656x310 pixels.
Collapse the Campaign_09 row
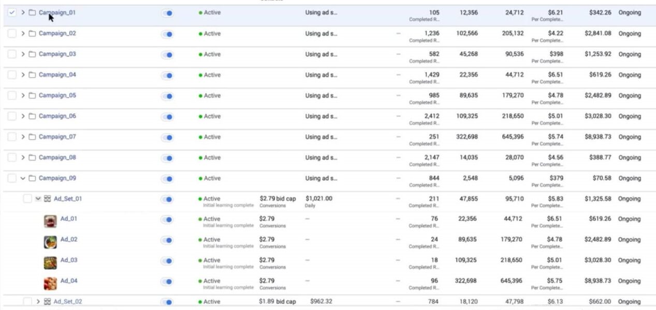click(23, 178)
